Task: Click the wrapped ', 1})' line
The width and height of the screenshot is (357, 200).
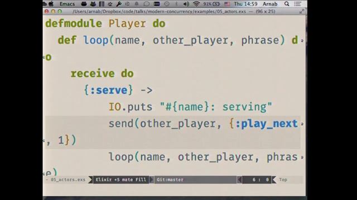Action: [61, 141]
